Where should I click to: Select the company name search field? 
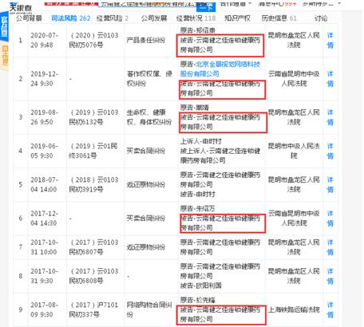(x=148, y=5)
